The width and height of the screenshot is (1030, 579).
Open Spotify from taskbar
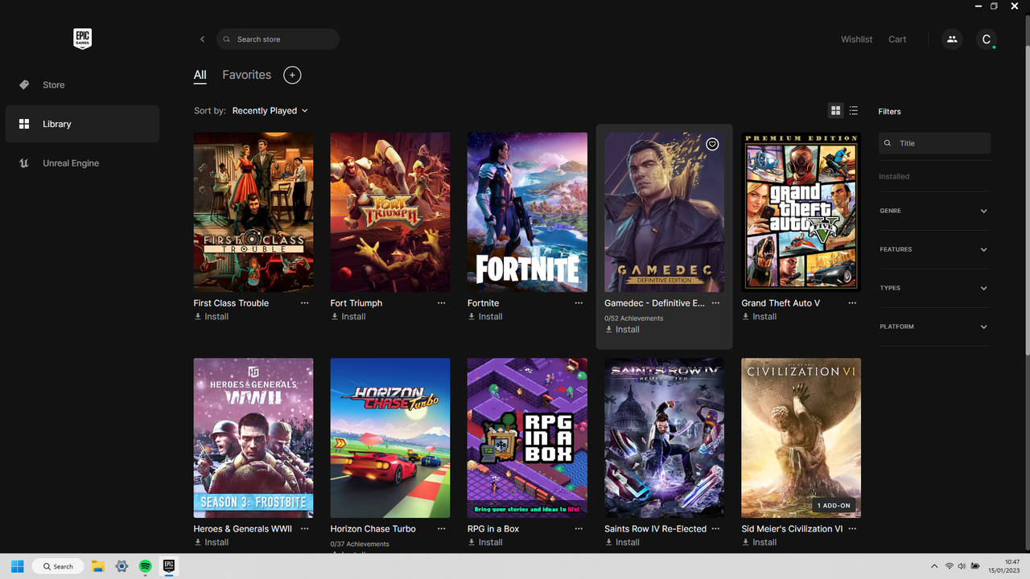[x=146, y=566]
